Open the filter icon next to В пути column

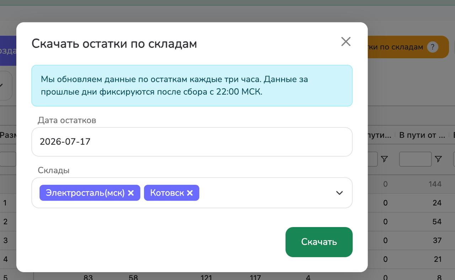click(x=384, y=159)
